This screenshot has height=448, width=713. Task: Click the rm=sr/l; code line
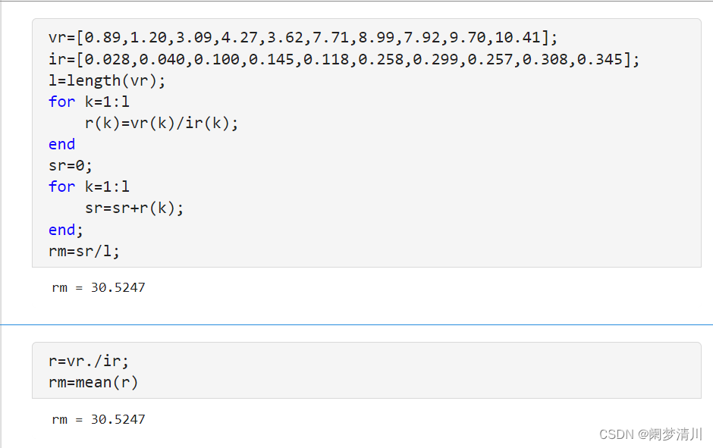[x=84, y=251]
